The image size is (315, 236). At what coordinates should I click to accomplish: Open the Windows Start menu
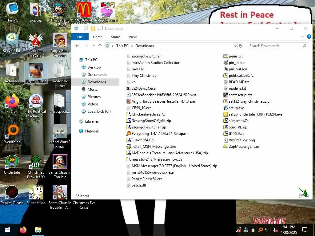pos(7,230)
